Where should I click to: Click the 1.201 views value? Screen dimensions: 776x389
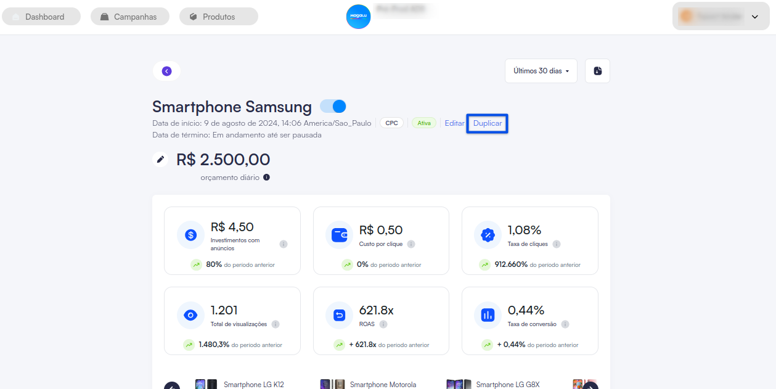point(224,310)
